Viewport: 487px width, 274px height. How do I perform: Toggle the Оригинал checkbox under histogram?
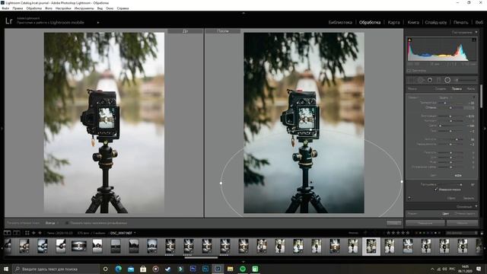click(x=409, y=71)
